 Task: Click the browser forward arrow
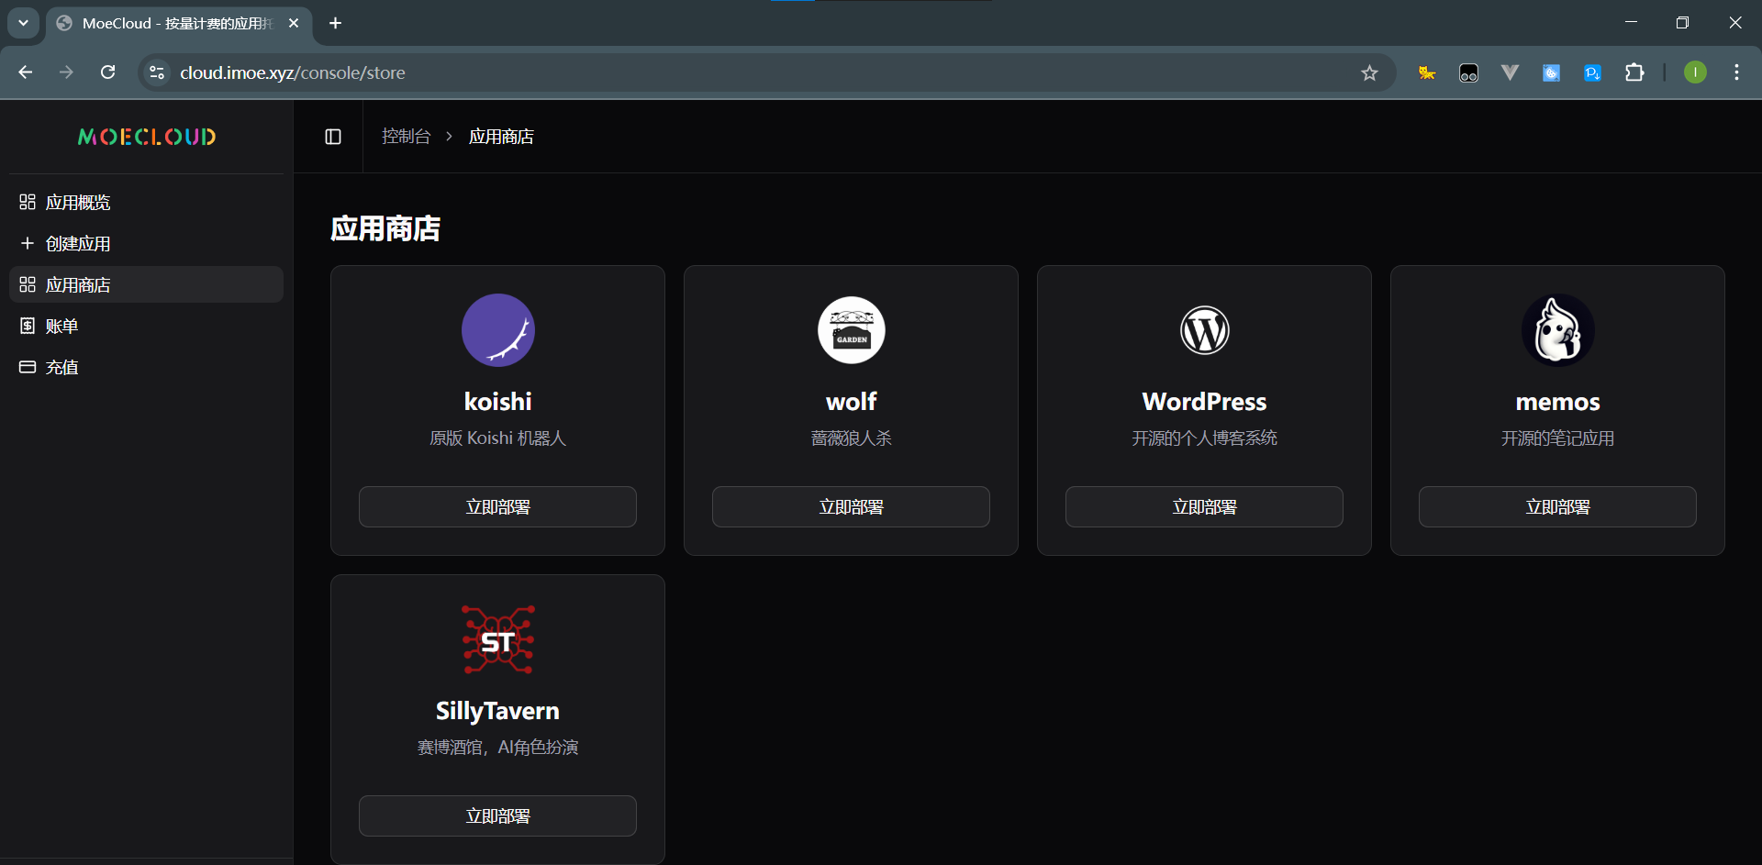[x=66, y=72]
